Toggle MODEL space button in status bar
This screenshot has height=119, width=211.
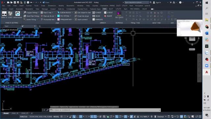(56, 117)
